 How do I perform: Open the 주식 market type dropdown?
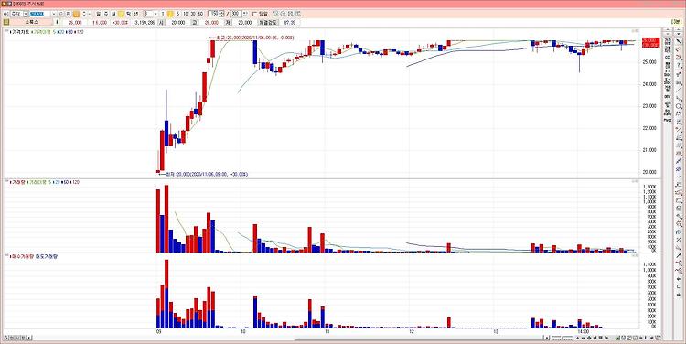tap(26, 14)
